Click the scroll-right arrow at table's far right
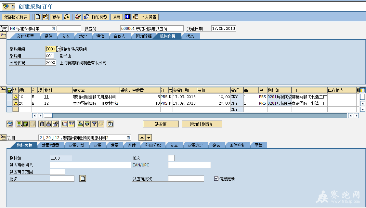366x208 pixels. 356,115
